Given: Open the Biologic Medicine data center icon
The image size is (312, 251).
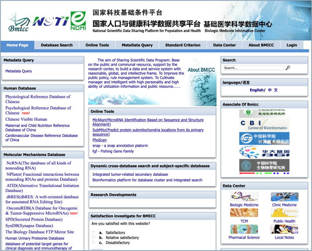Looking at the screenshot, I should coord(244,197).
